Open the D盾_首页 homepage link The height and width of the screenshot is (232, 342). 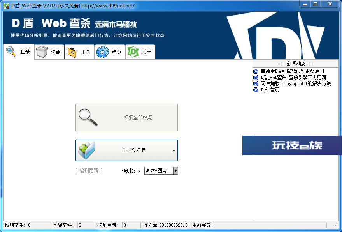click(270, 90)
